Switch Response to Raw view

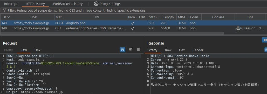(x=168, y=50)
